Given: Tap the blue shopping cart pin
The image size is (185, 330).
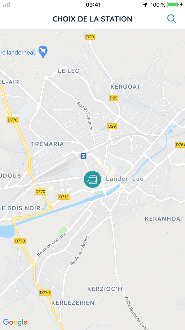Looking at the screenshot, I should coord(43,52).
